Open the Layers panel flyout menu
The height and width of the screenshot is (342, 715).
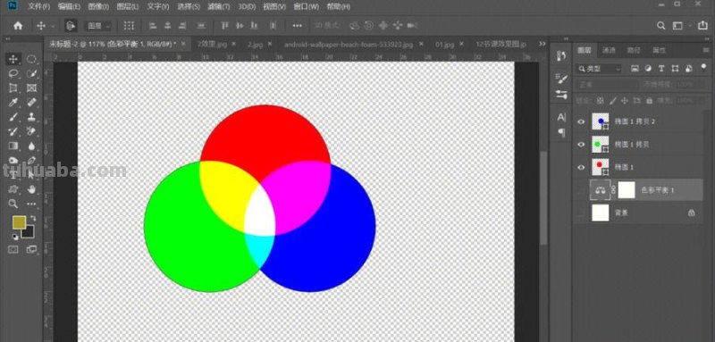(x=705, y=50)
